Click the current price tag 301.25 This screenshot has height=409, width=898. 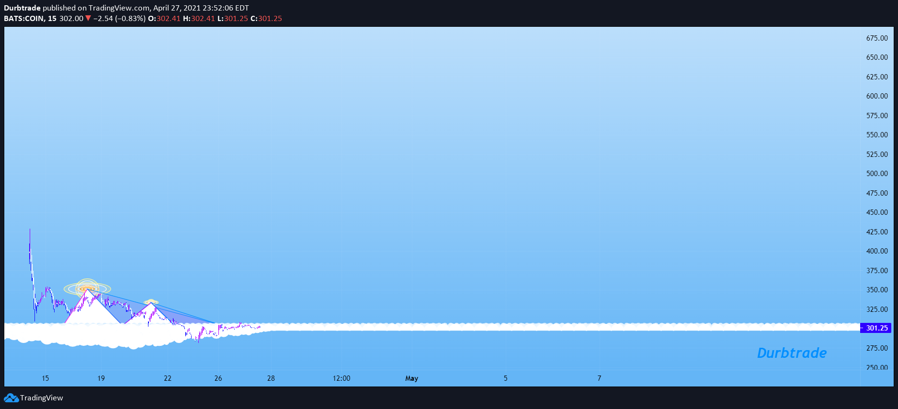(x=876, y=328)
